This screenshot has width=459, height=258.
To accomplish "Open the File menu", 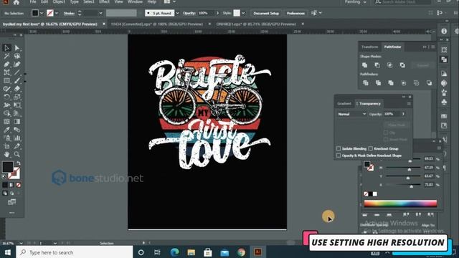I will click(x=33, y=1).
